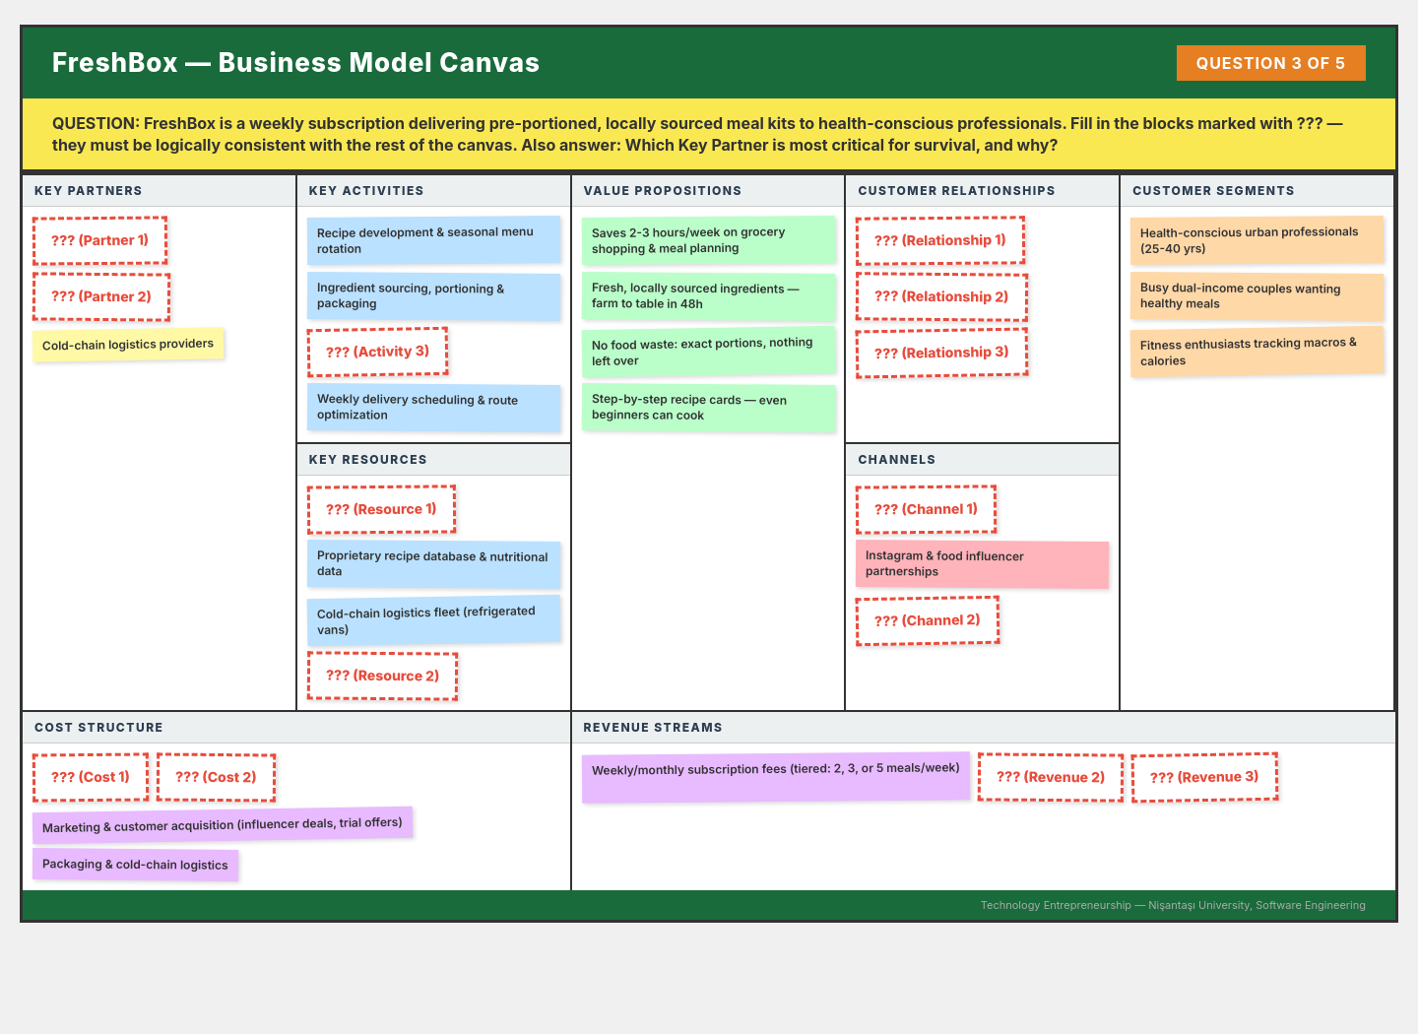Click the "QUESTION 3 OF 5" badge
This screenshot has width=1418, height=1034.
(x=1270, y=63)
